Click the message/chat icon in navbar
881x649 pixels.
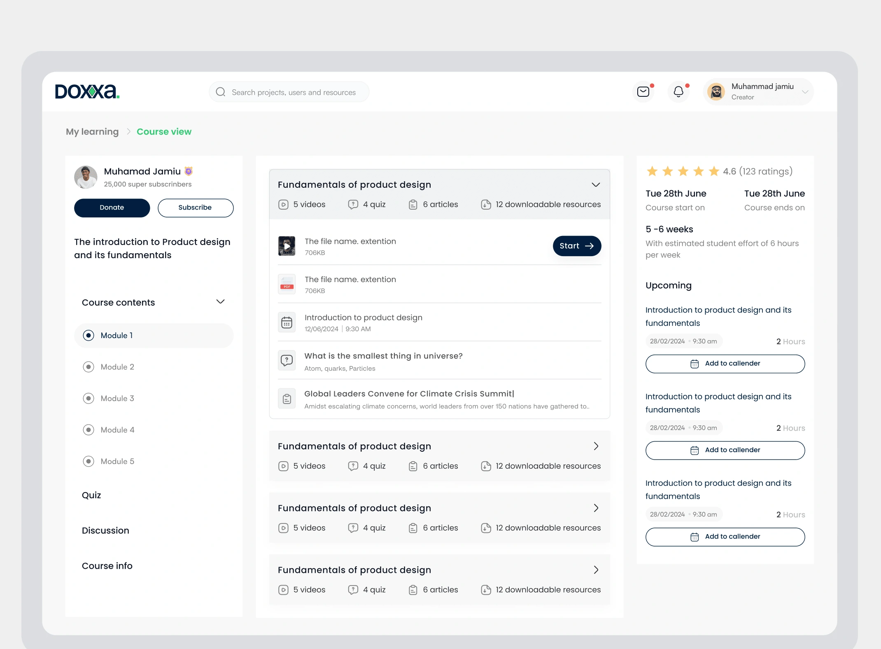(x=643, y=92)
